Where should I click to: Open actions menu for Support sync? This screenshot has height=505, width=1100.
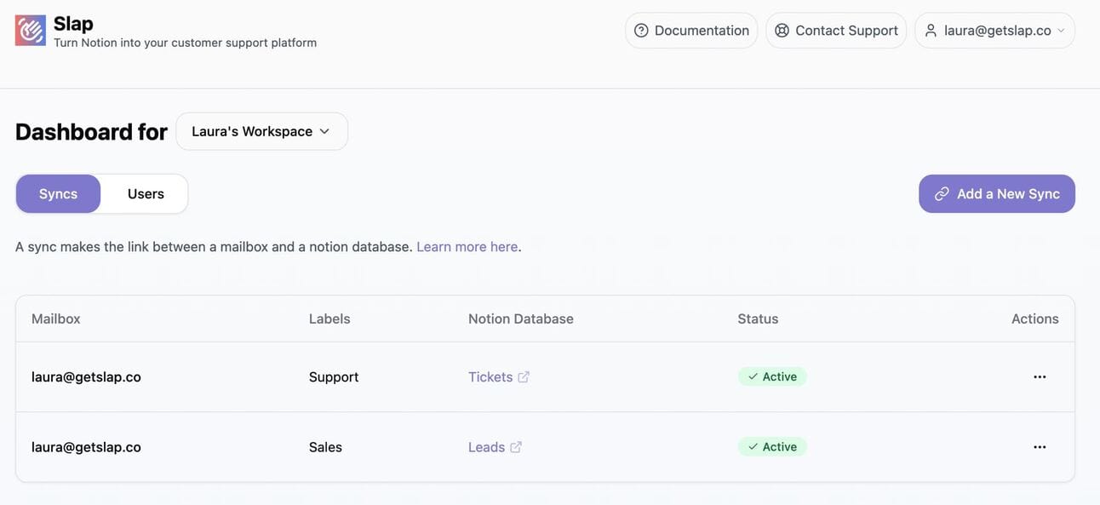[x=1040, y=377]
